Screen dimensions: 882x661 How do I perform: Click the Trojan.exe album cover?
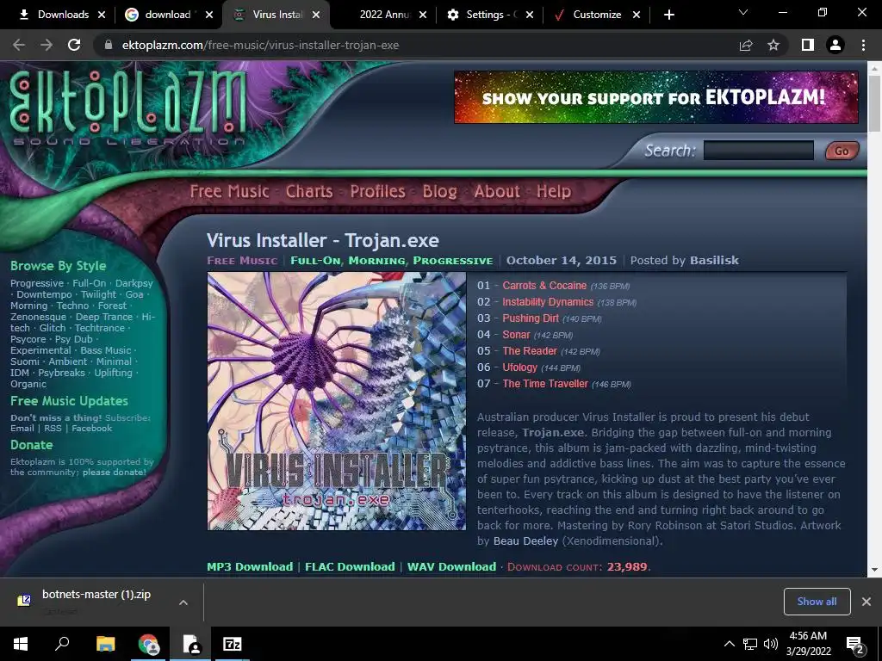coord(337,401)
